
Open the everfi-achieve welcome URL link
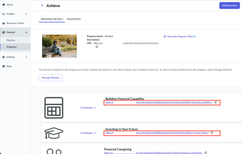(126, 43)
